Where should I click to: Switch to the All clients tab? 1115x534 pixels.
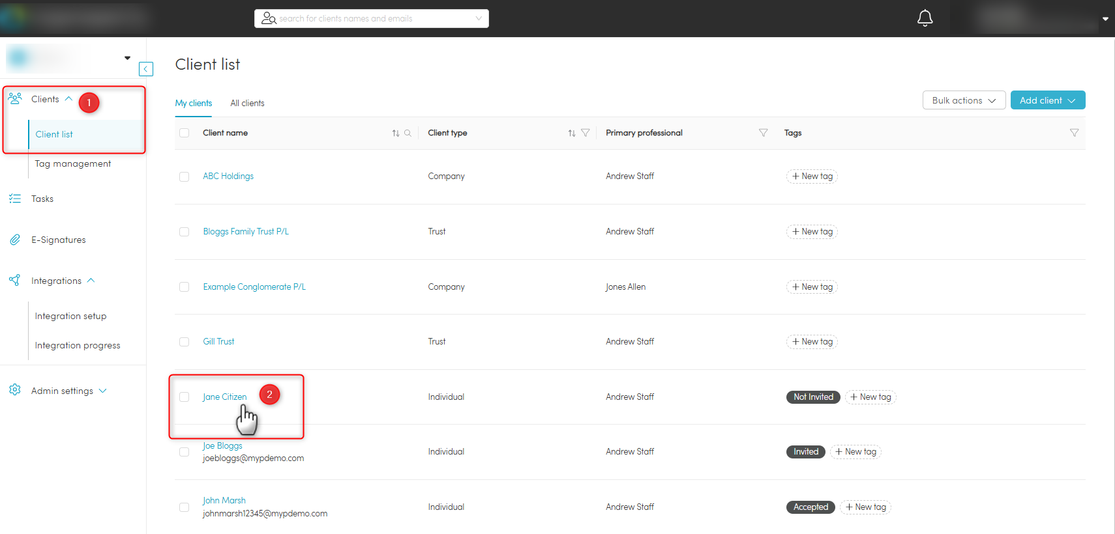click(247, 103)
